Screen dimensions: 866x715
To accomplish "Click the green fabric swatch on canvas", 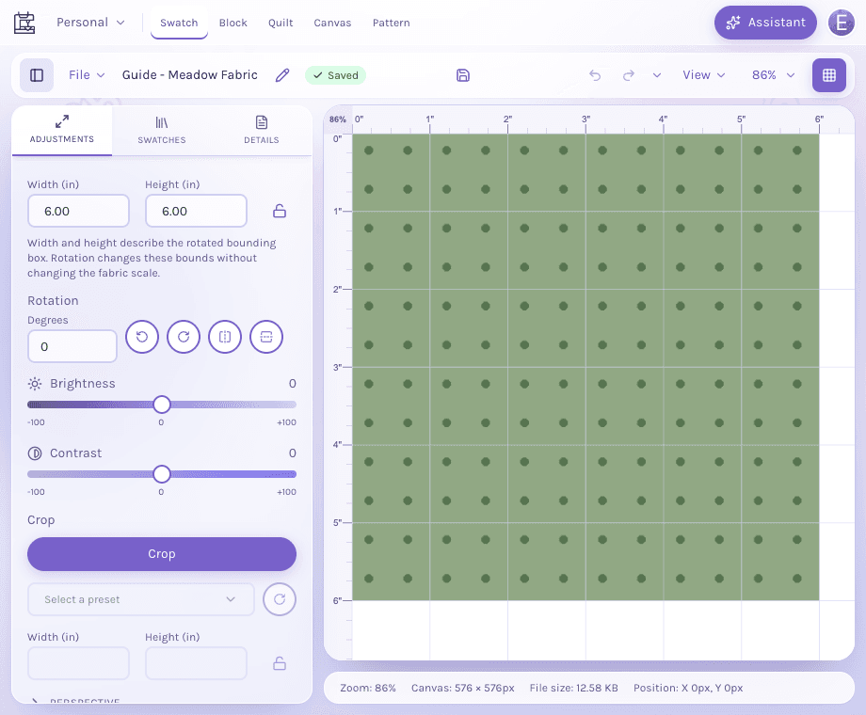I will tap(585, 367).
